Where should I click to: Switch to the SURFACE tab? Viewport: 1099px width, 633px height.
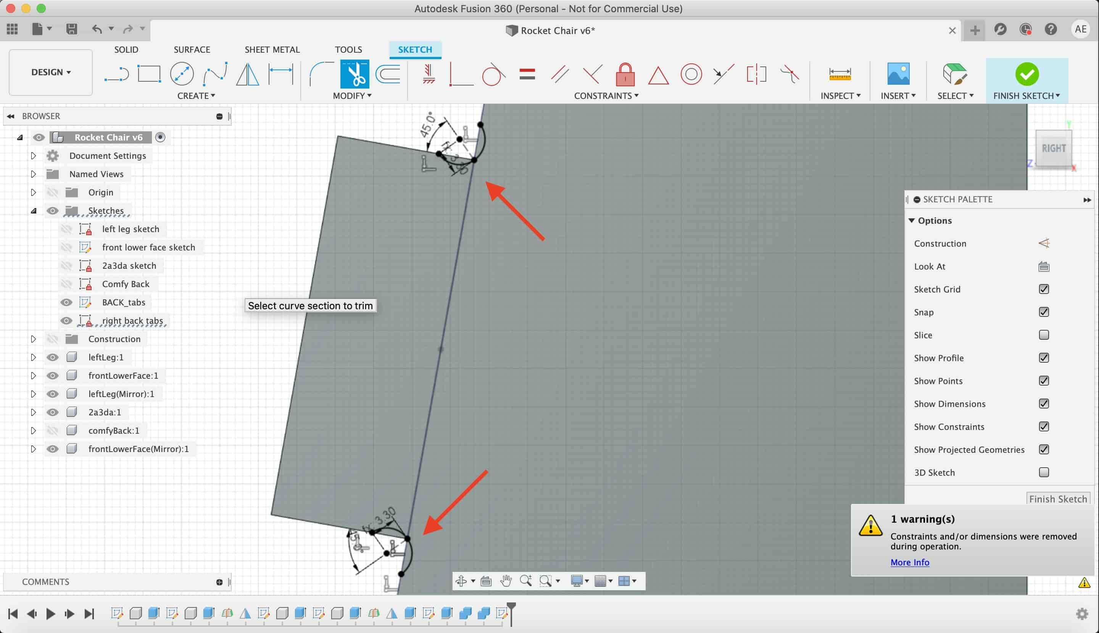click(192, 50)
